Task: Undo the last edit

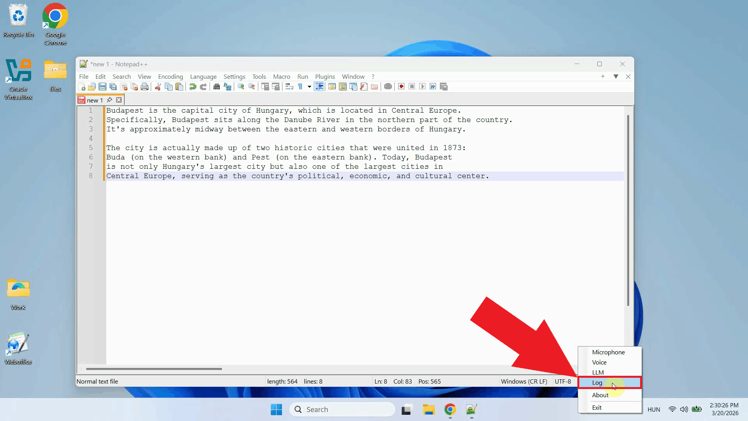Action: click(x=192, y=87)
